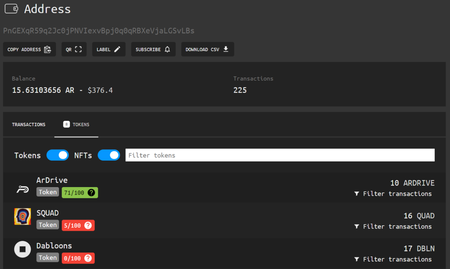Add a label to this address
The height and width of the screenshot is (269, 450).
(x=109, y=50)
